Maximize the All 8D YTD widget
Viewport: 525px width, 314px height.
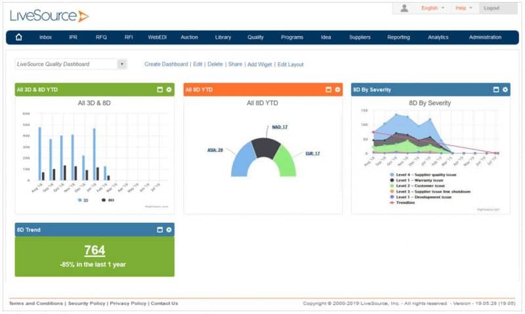click(329, 90)
